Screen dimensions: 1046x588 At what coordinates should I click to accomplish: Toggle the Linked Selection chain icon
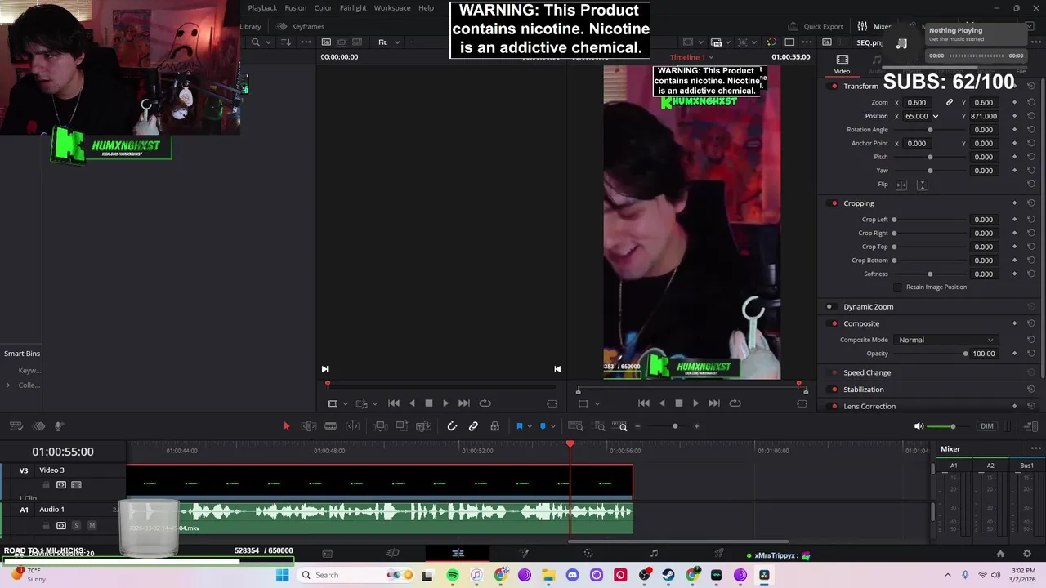point(473,426)
